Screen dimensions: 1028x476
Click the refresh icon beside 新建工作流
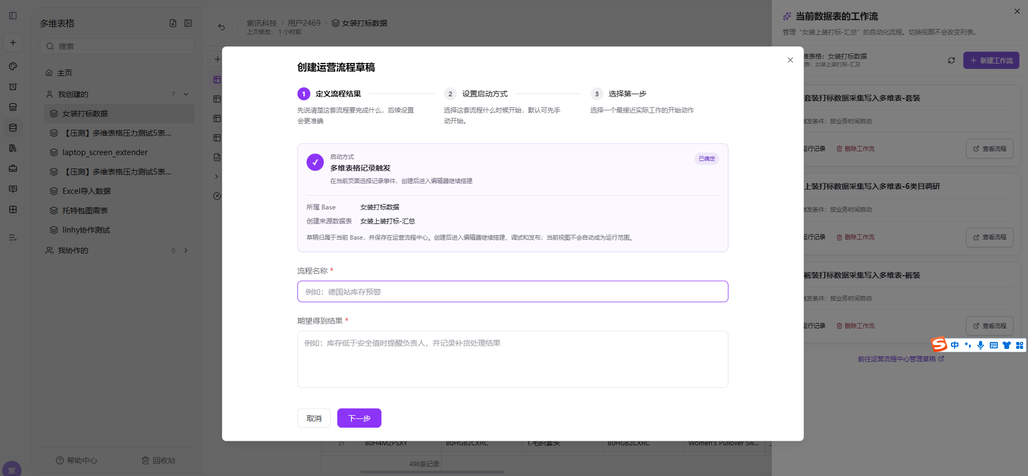pos(951,60)
